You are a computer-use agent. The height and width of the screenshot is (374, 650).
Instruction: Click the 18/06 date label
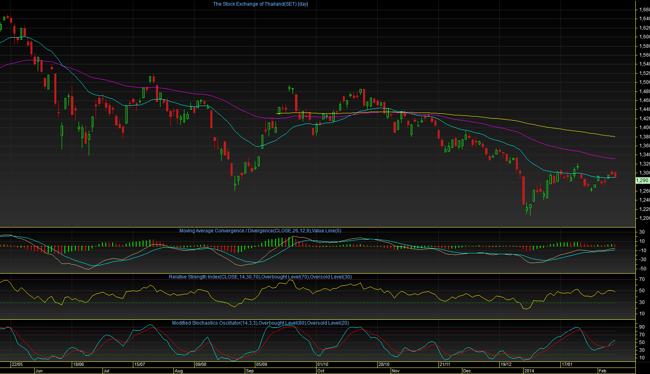pos(78,364)
